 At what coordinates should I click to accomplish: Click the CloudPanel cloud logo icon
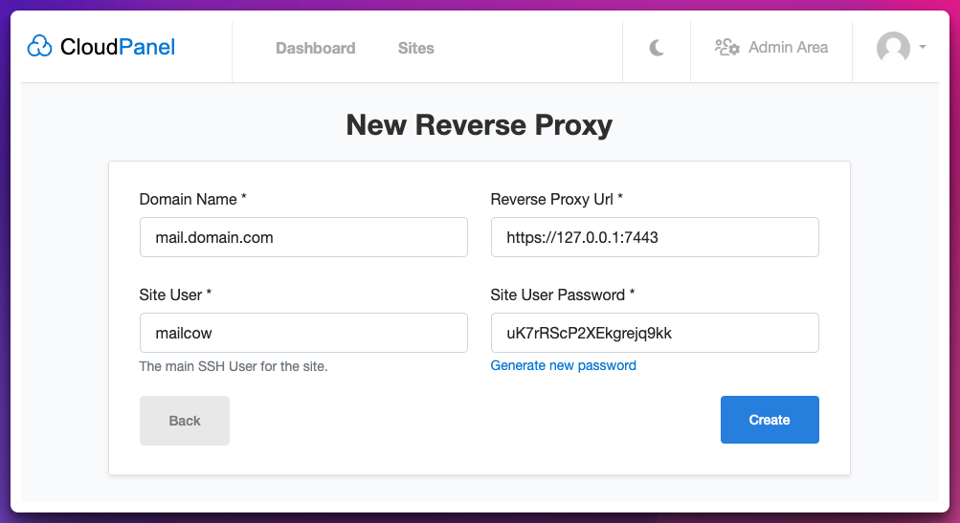tap(40, 47)
